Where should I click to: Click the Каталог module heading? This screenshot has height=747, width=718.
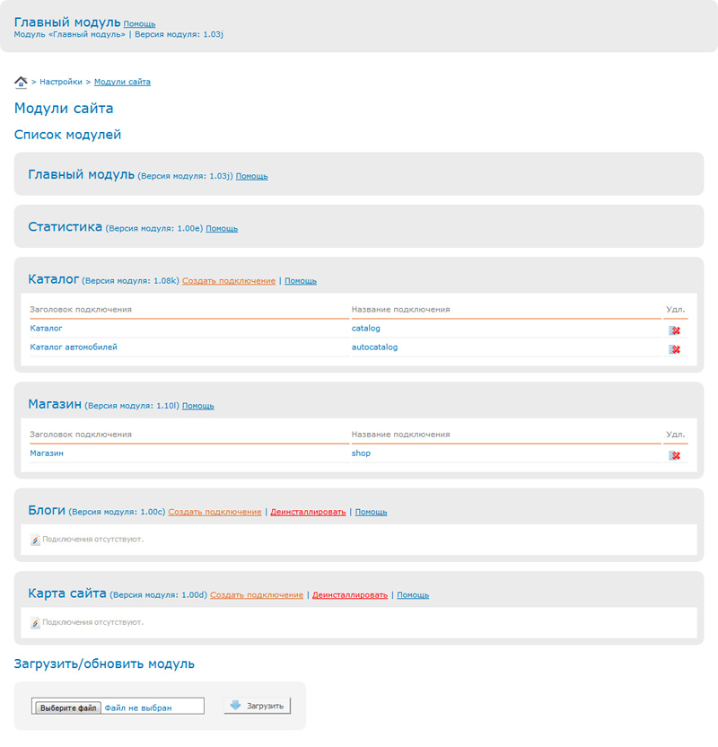click(53, 279)
